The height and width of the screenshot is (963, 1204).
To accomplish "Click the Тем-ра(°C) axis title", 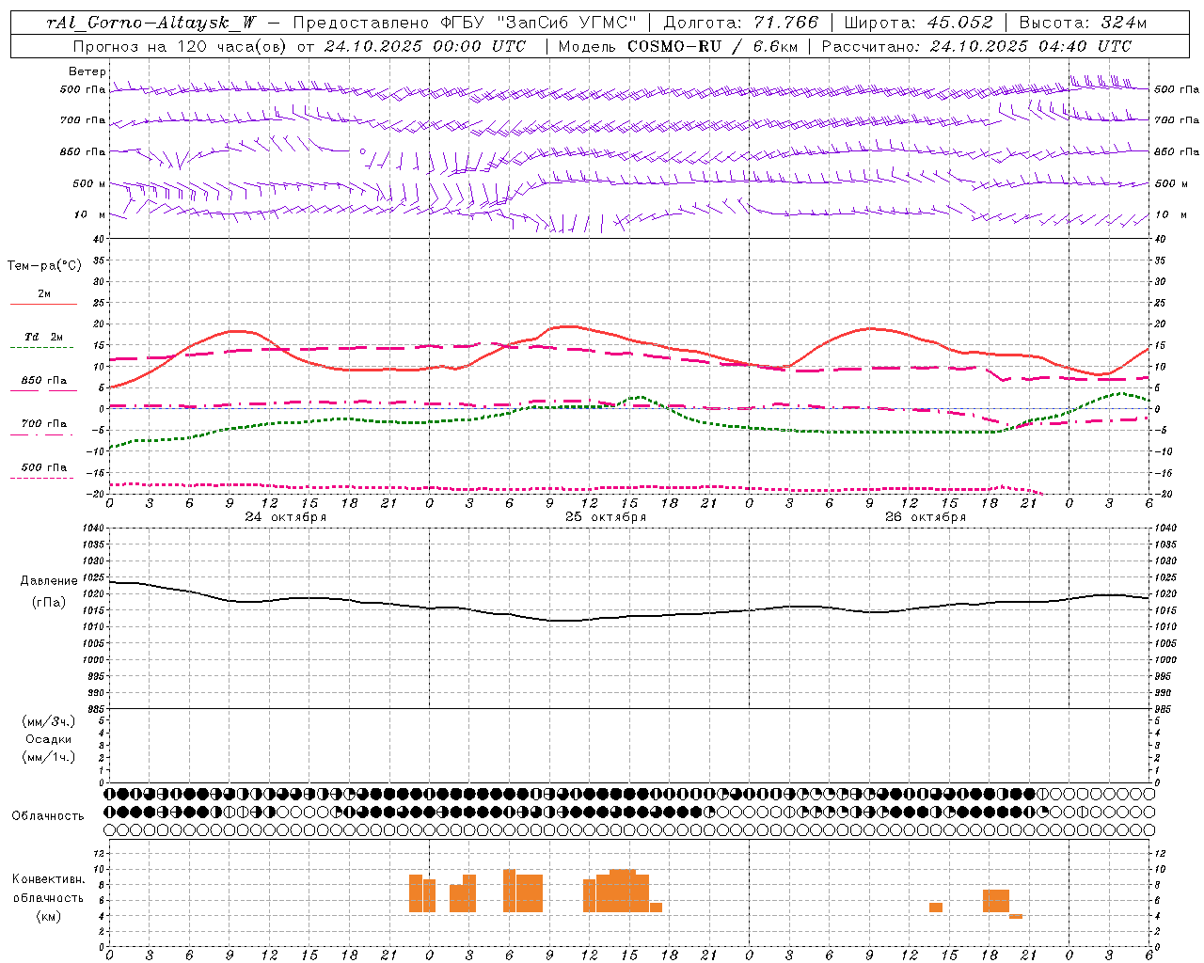I will (x=44, y=266).
